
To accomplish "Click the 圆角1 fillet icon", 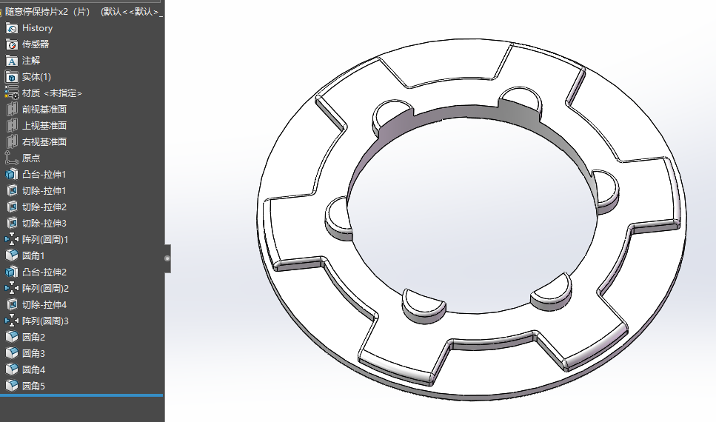I will coord(11,255).
